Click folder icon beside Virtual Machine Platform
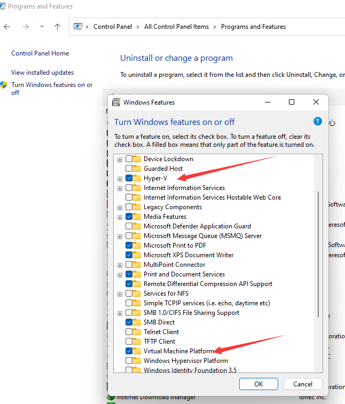 [137, 351]
